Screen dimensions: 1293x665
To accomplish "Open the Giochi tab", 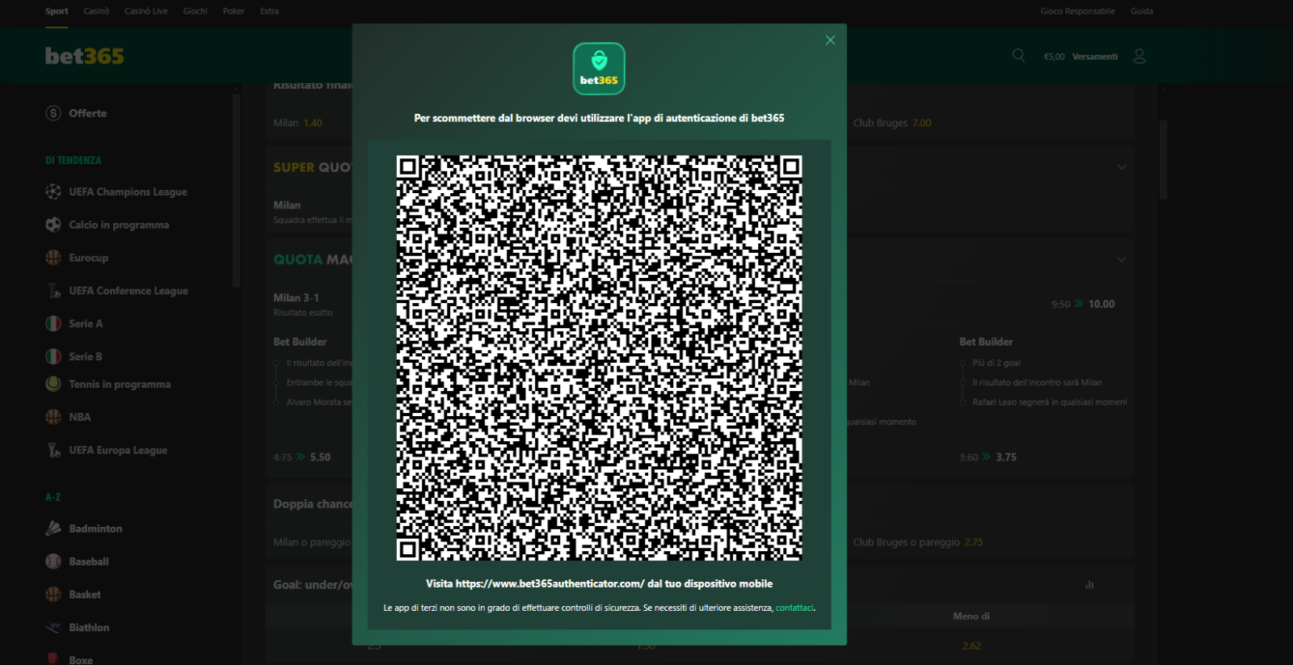I will point(195,11).
